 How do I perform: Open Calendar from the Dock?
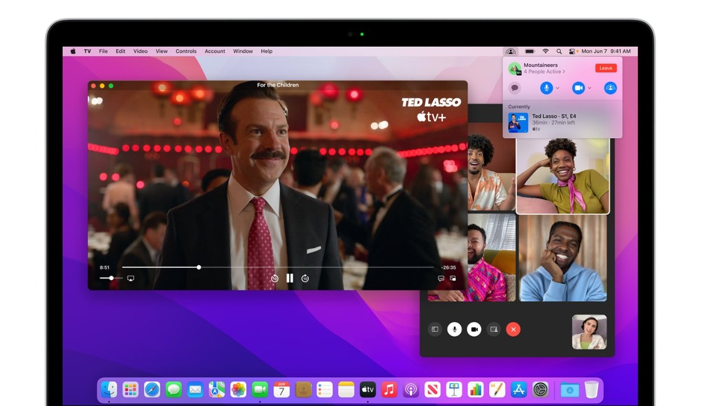[x=281, y=389]
